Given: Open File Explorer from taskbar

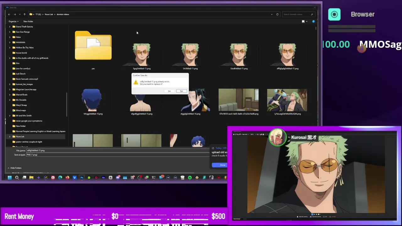Looking at the screenshot, I should tap(31, 178).
